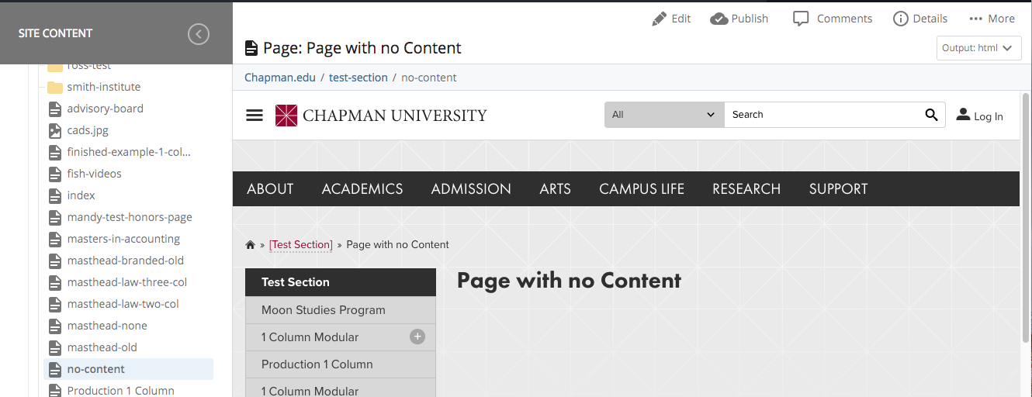The width and height of the screenshot is (1032, 397).
Task: Show page Details info icon
Action: tap(900, 19)
